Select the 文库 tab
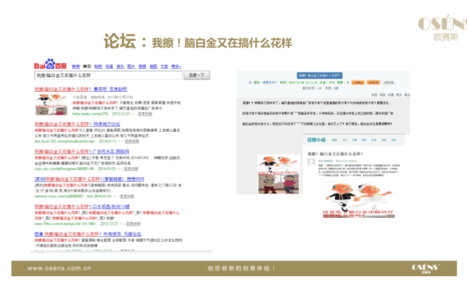 point(164,66)
